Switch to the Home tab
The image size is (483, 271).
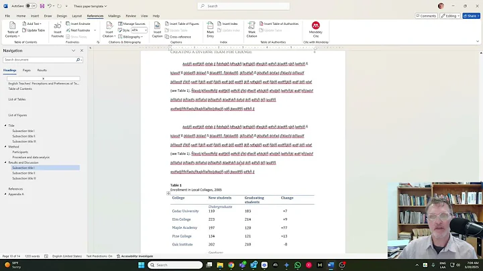coord(21,15)
